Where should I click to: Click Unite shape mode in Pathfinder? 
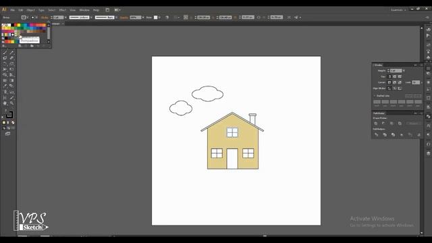click(x=376, y=124)
